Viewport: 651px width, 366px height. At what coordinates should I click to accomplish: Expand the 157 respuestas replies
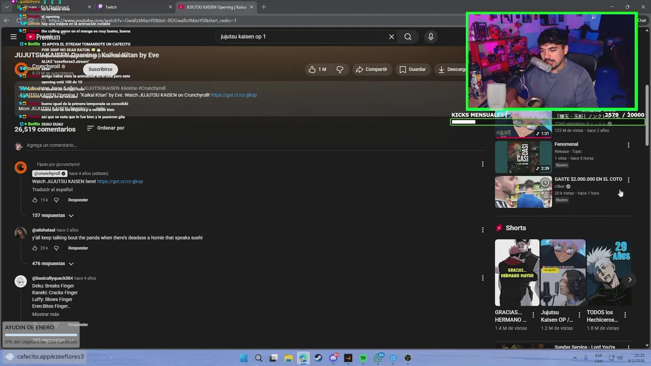tap(53, 216)
